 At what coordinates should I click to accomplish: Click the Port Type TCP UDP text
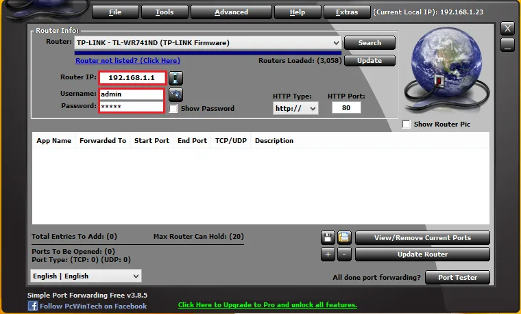click(x=82, y=260)
